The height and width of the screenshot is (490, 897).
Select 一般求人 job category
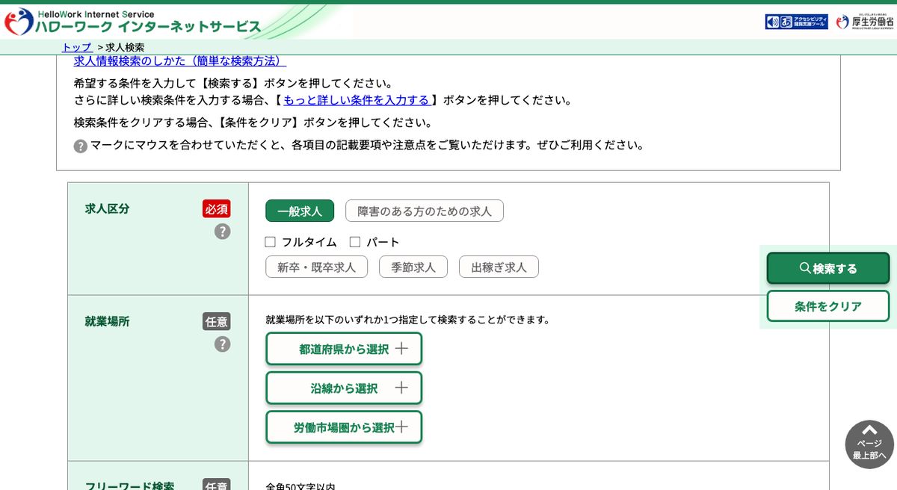300,211
